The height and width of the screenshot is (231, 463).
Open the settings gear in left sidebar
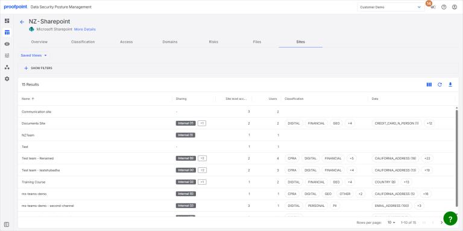click(7, 79)
